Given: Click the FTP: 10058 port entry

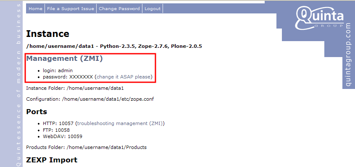Looking at the screenshot, I should click(x=56, y=130).
